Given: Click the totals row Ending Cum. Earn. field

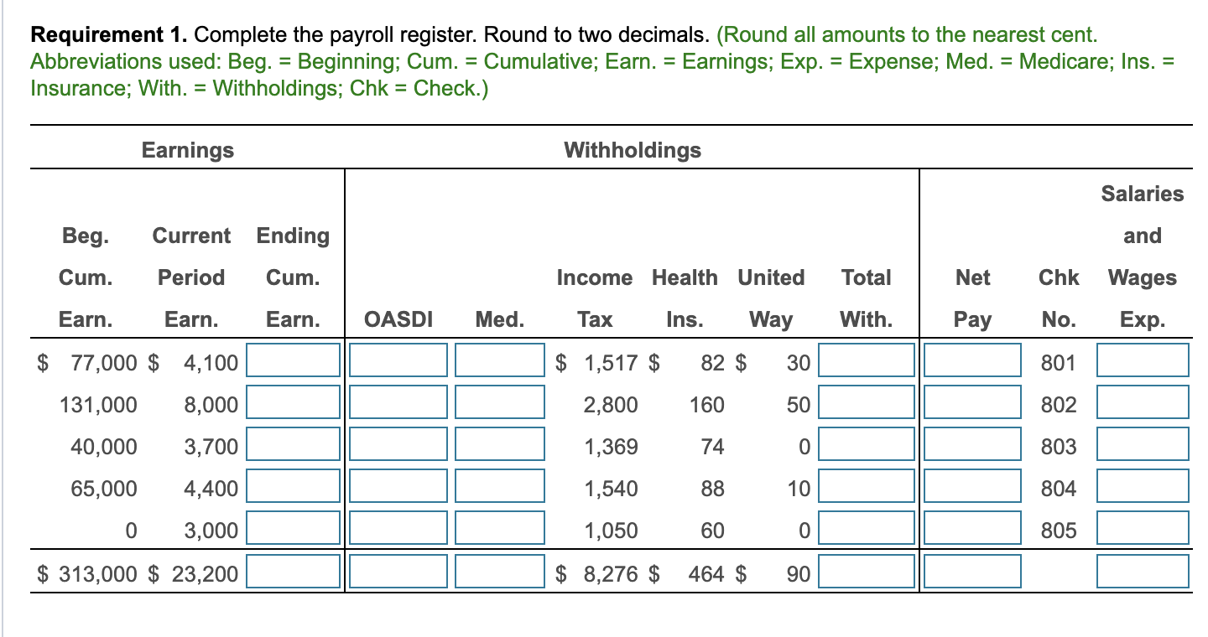Looking at the screenshot, I should pos(292,572).
